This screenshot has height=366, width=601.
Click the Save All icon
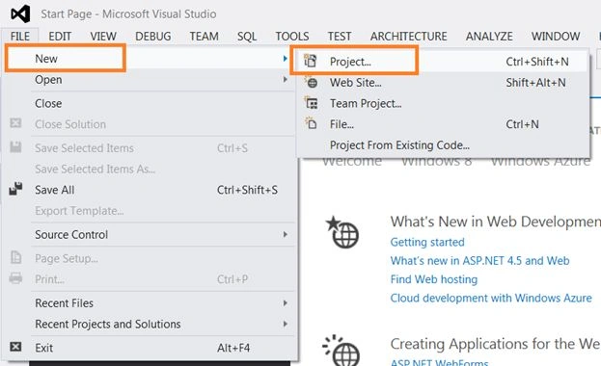click(15, 189)
